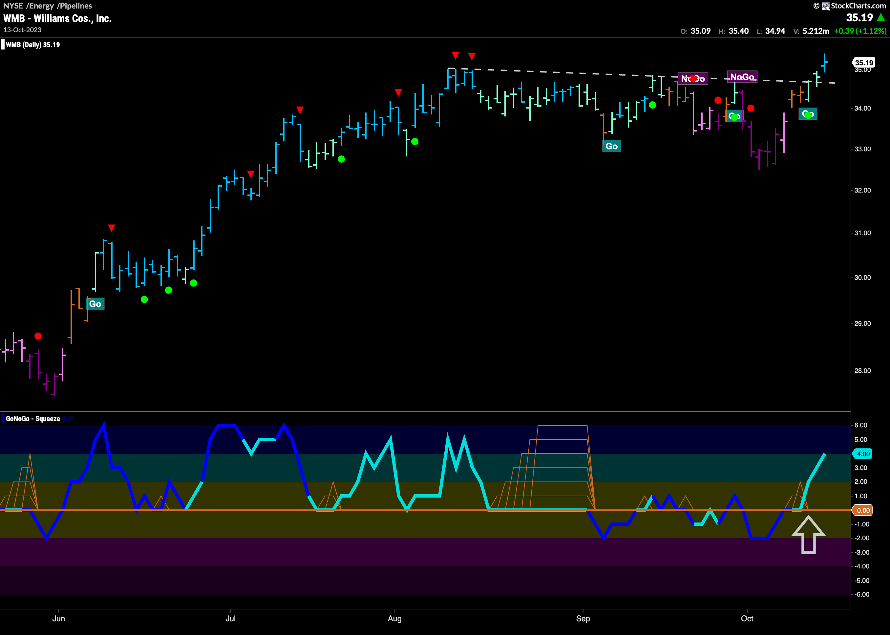Click the '© StockCharts.com' copyright text
Screen dimensions: 890x635
pos(850,6)
